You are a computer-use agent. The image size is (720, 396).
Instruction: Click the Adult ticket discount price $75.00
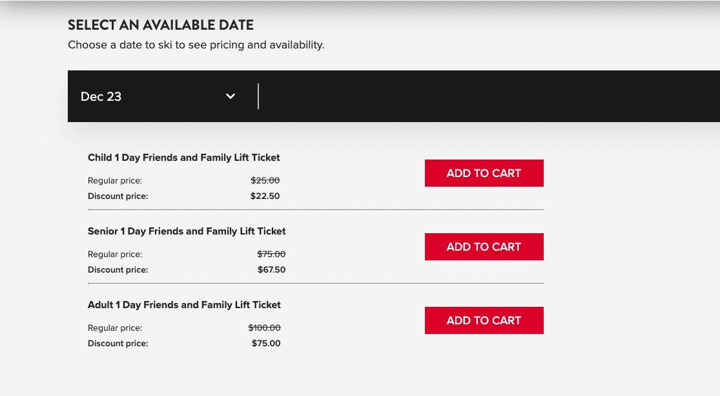point(265,343)
